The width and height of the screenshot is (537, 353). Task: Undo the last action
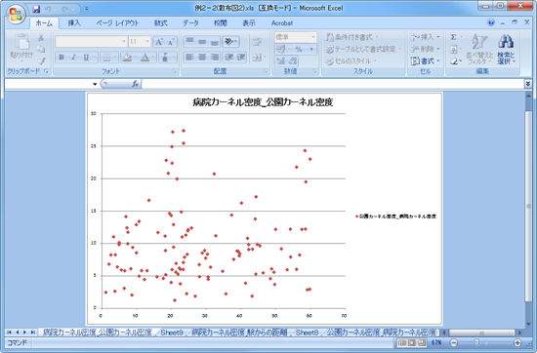48,9
